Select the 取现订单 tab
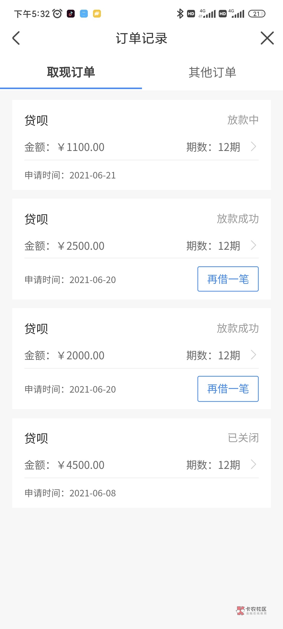 click(71, 72)
